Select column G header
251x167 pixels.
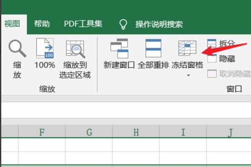tap(89, 132)
